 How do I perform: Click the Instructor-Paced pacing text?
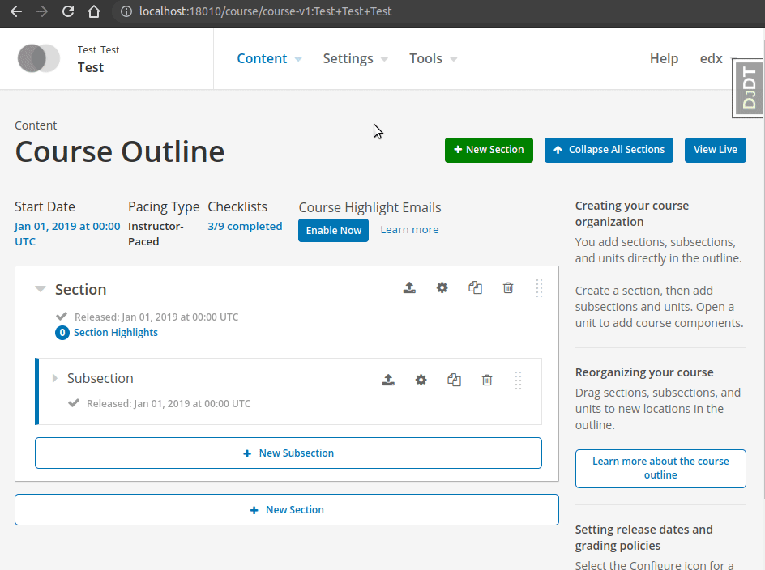156,234
